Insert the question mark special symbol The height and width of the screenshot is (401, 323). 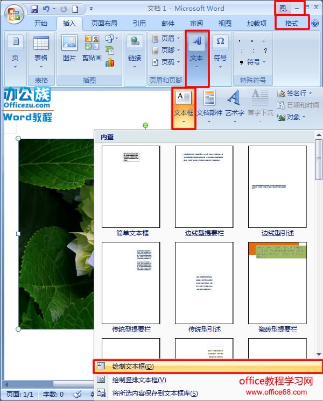(265, 51)
